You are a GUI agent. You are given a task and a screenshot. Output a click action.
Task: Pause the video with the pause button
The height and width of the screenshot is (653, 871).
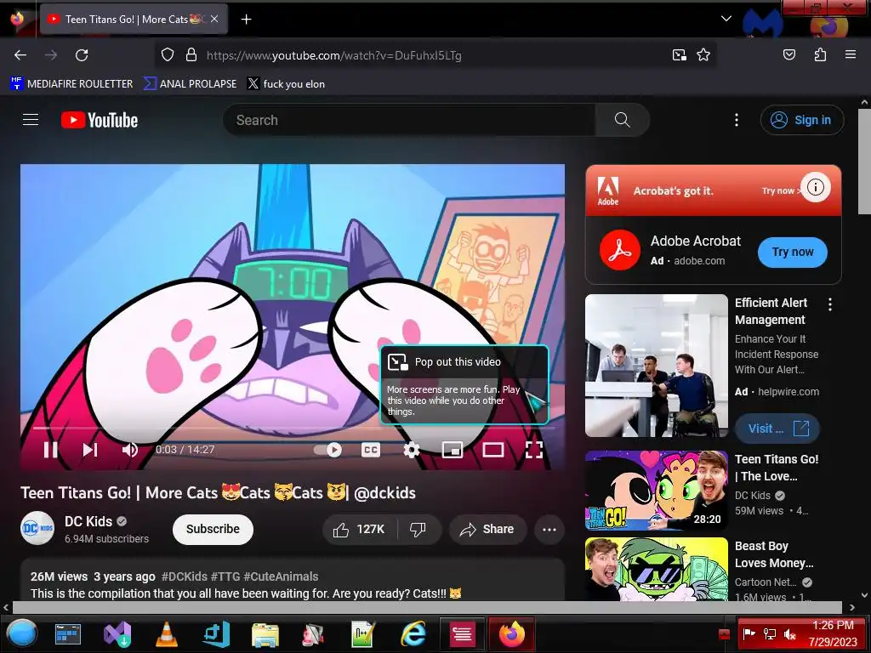click(50, 450)
